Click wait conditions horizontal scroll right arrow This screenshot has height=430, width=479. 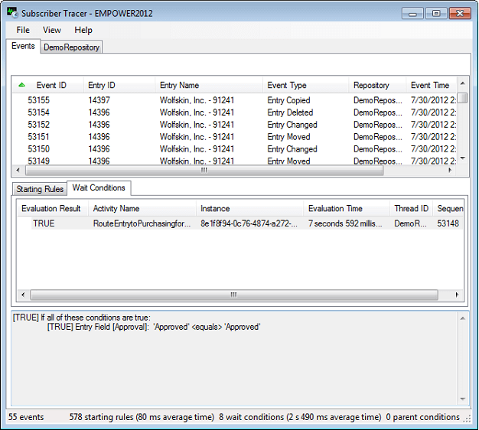(x=457, y=295)
